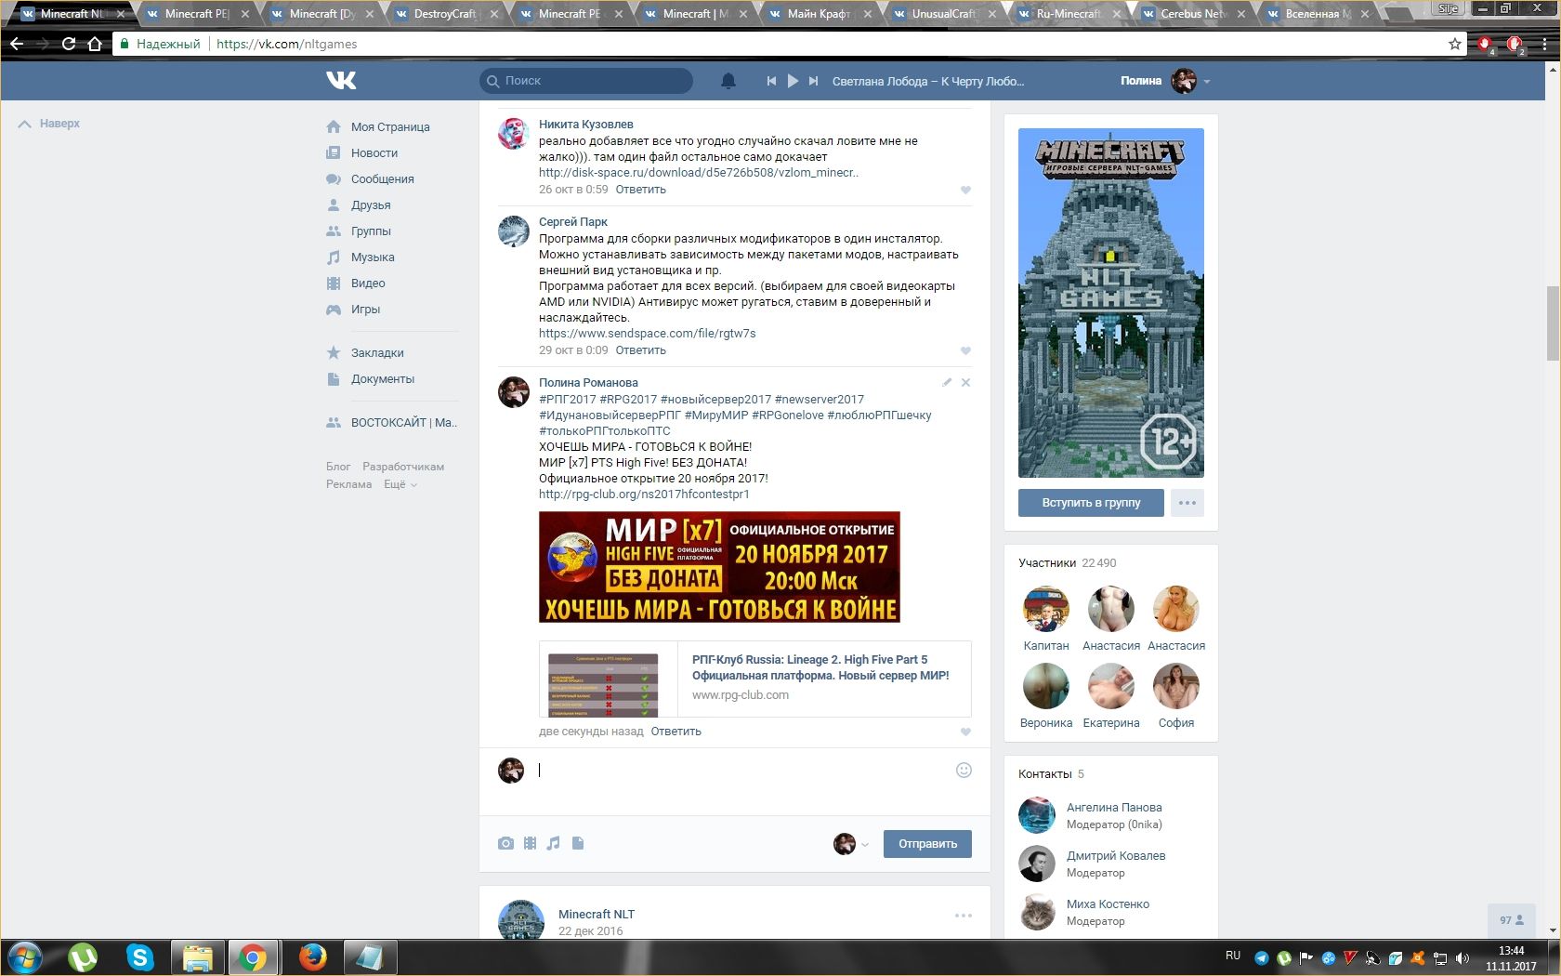Attach a video to the comment
The image size is (1561, 976).
pyautogui.click(x=530, y=843)
